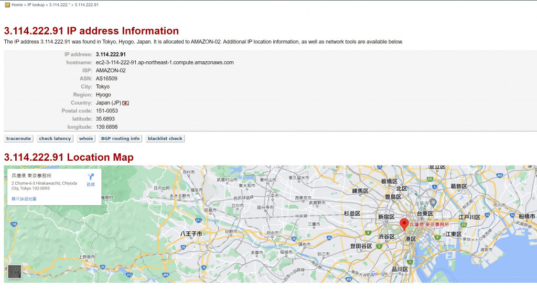Viewport: 537px width, 289px height.
Task: Open BGP routing info
Action: pos(120,139)
